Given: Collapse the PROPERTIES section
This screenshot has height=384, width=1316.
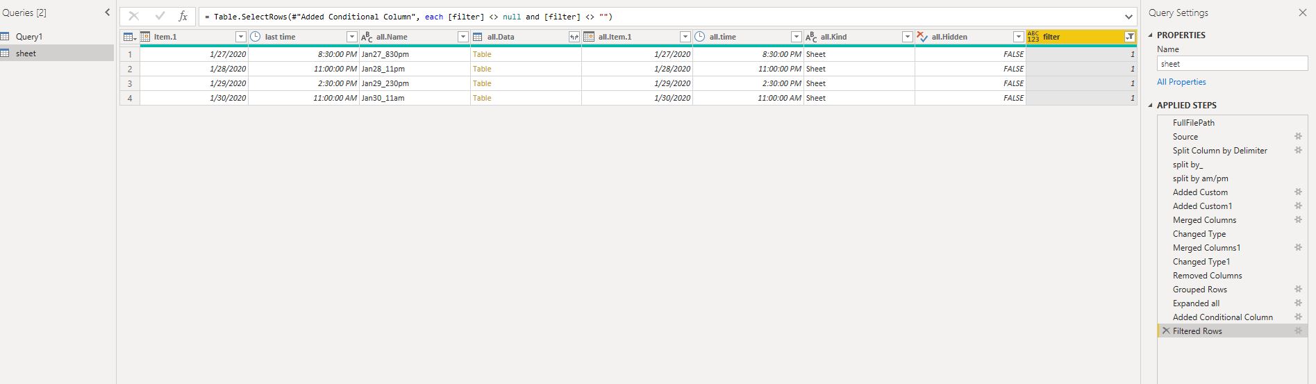Looking at the screenshot, I should (x=1151, y=35).
